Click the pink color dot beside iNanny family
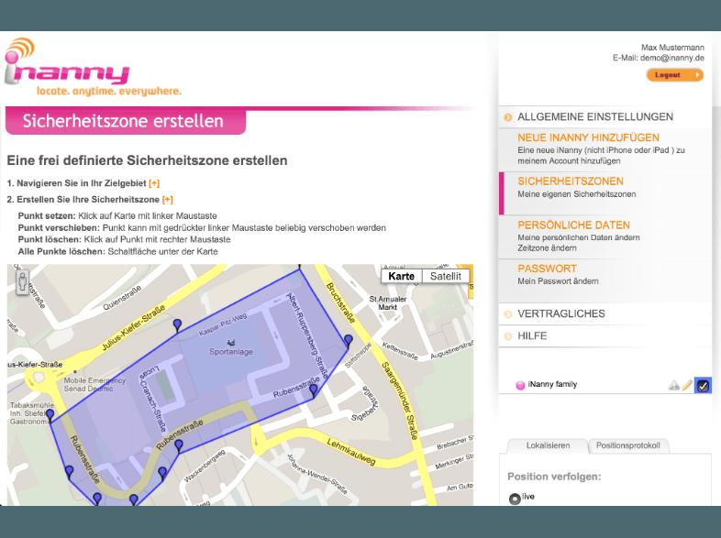This screenshot has height=538, width=721. point(520,385)
